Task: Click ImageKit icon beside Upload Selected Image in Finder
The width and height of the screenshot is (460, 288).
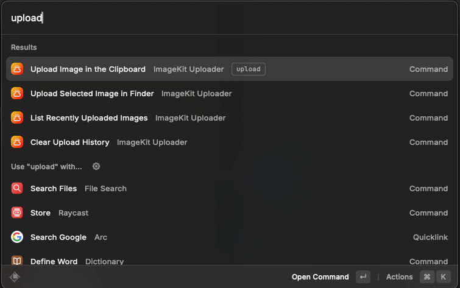Action: pos(17,94)
